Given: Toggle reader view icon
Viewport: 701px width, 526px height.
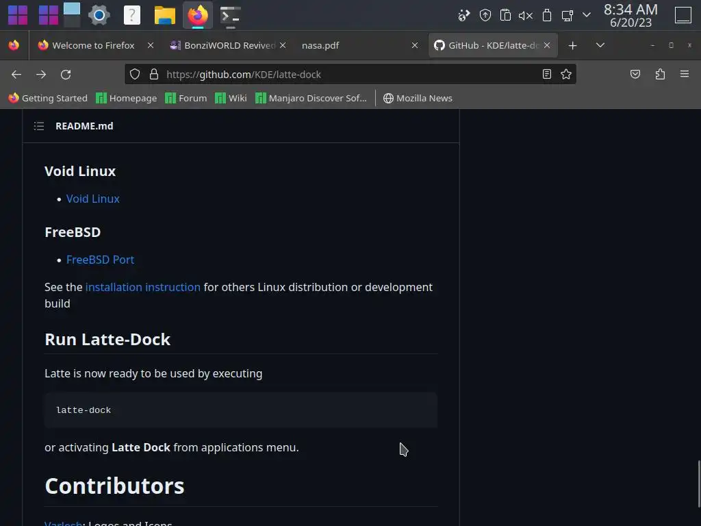Looking at the screenshot, I should [547, 74].
